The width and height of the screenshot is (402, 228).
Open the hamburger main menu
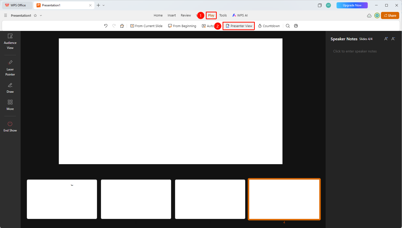tap(6, 15)
